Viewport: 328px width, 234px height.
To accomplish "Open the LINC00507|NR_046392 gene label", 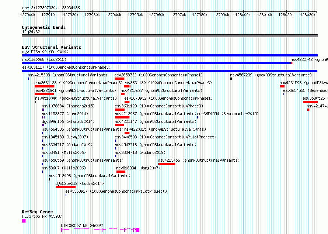I will tap(82, 226).
